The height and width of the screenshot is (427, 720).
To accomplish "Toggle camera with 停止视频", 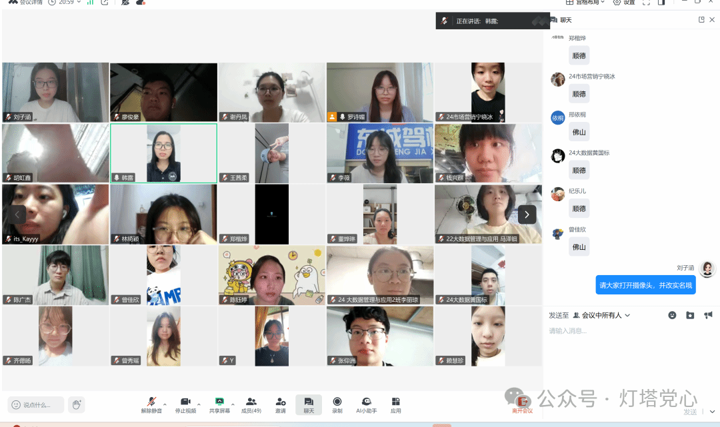I will pos(185,405).
